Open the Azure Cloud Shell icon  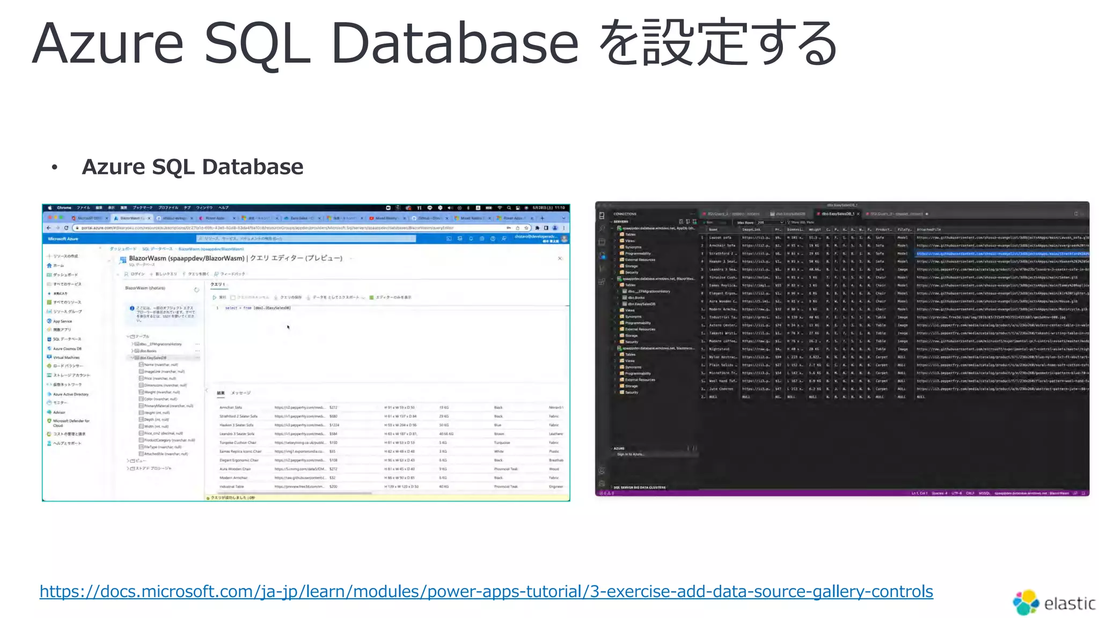click(449, 239)
